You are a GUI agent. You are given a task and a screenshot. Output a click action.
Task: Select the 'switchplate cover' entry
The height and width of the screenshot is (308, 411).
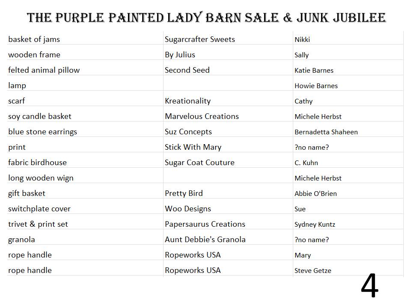point(39,209)
